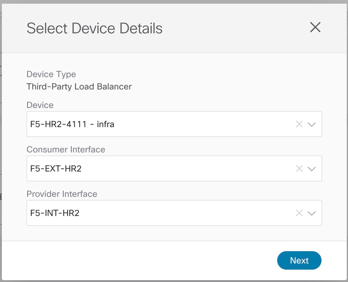348x282 pixels.
Task: Open the Provider Interface dropdown arrow
Action: coord(312,213)
